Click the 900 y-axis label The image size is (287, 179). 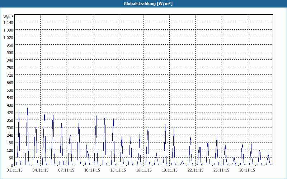(10, 53)
